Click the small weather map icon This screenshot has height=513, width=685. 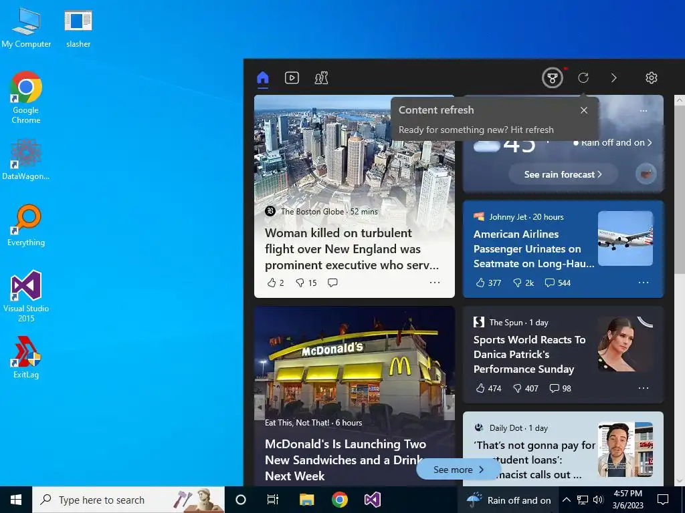[646, 174]
